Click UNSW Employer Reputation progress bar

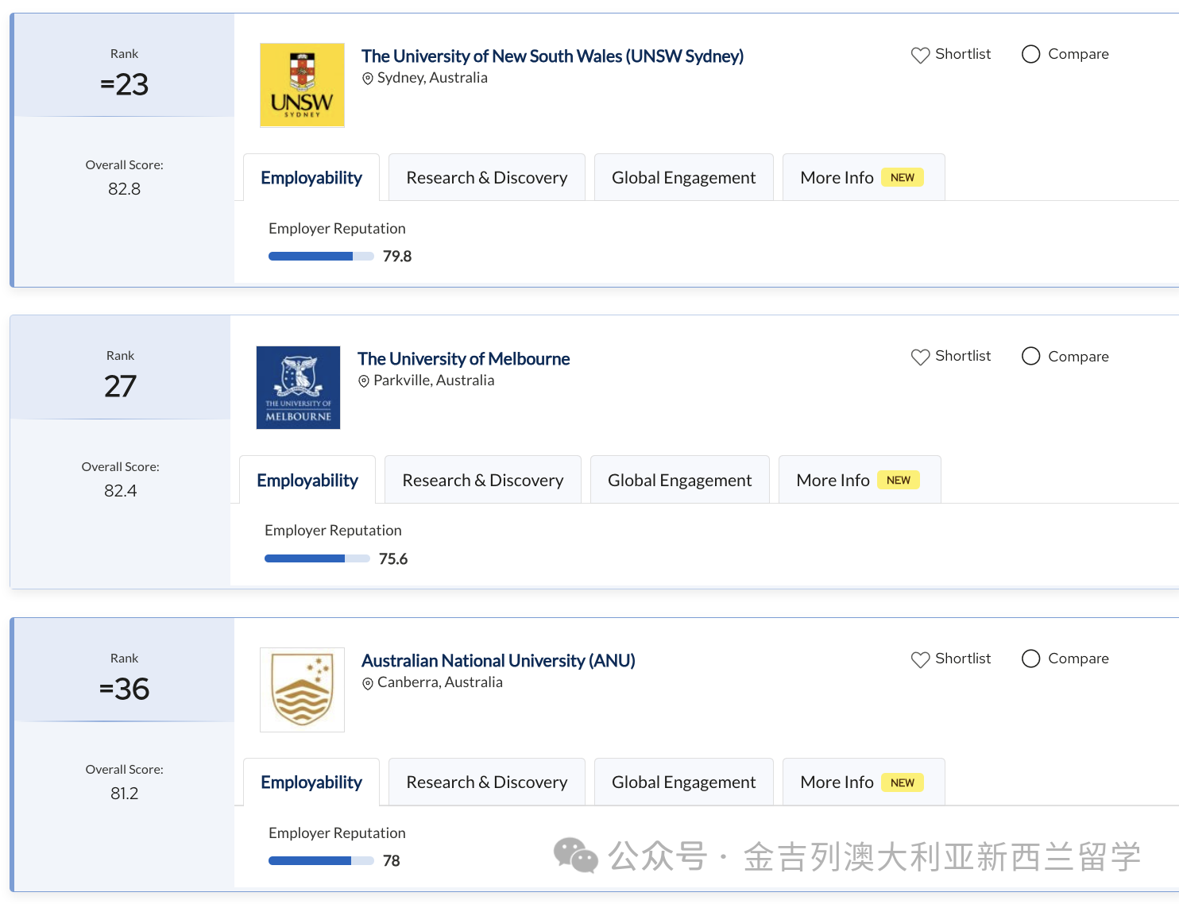coord(321,256)
